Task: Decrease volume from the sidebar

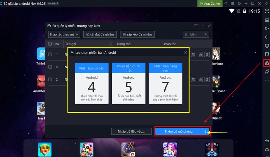Action: coord(267,37)
